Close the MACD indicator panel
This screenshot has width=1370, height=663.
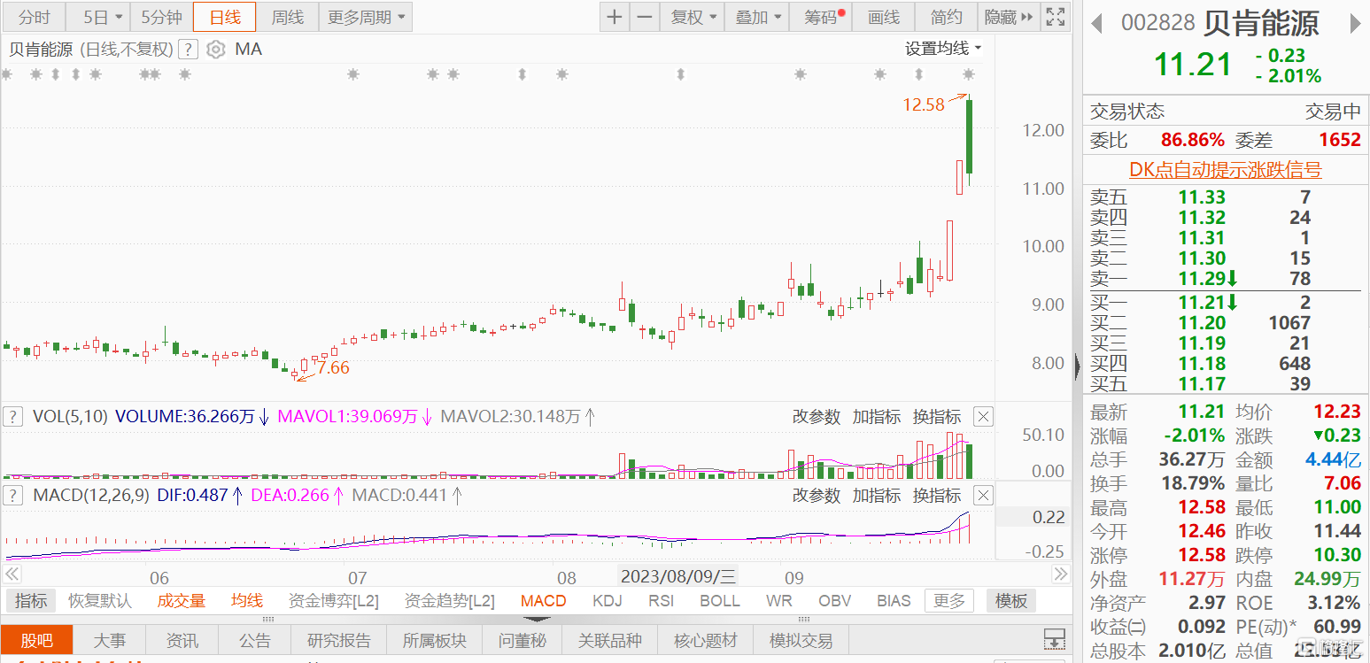[x=983, y=495]
